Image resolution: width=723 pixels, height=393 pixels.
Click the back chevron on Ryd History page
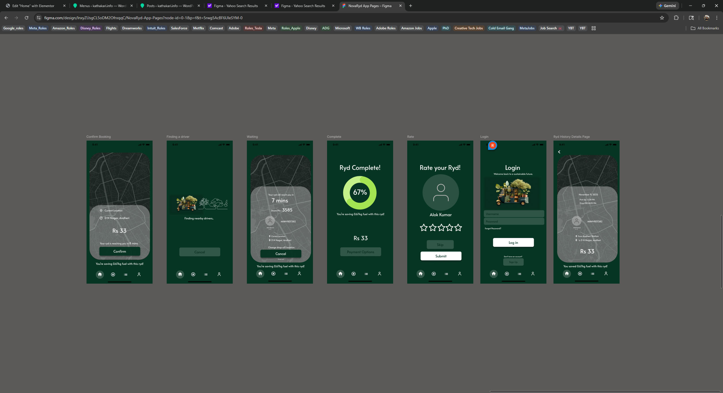pyautogui.click(x=559, y=152)
